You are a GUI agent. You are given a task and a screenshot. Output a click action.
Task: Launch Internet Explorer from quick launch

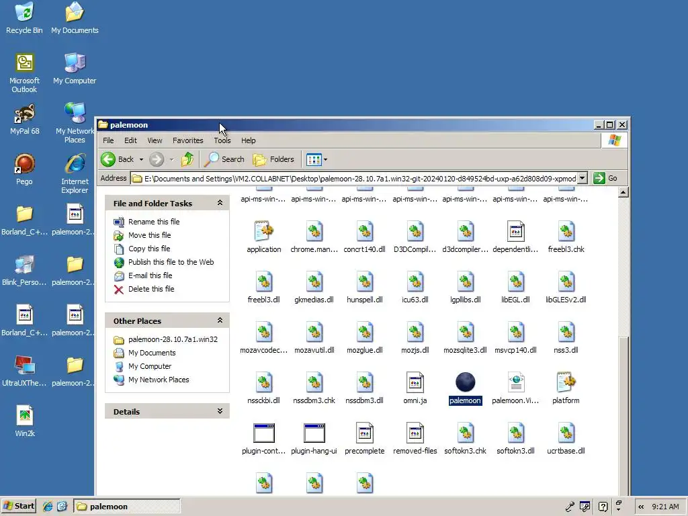(x=48, y=507)
